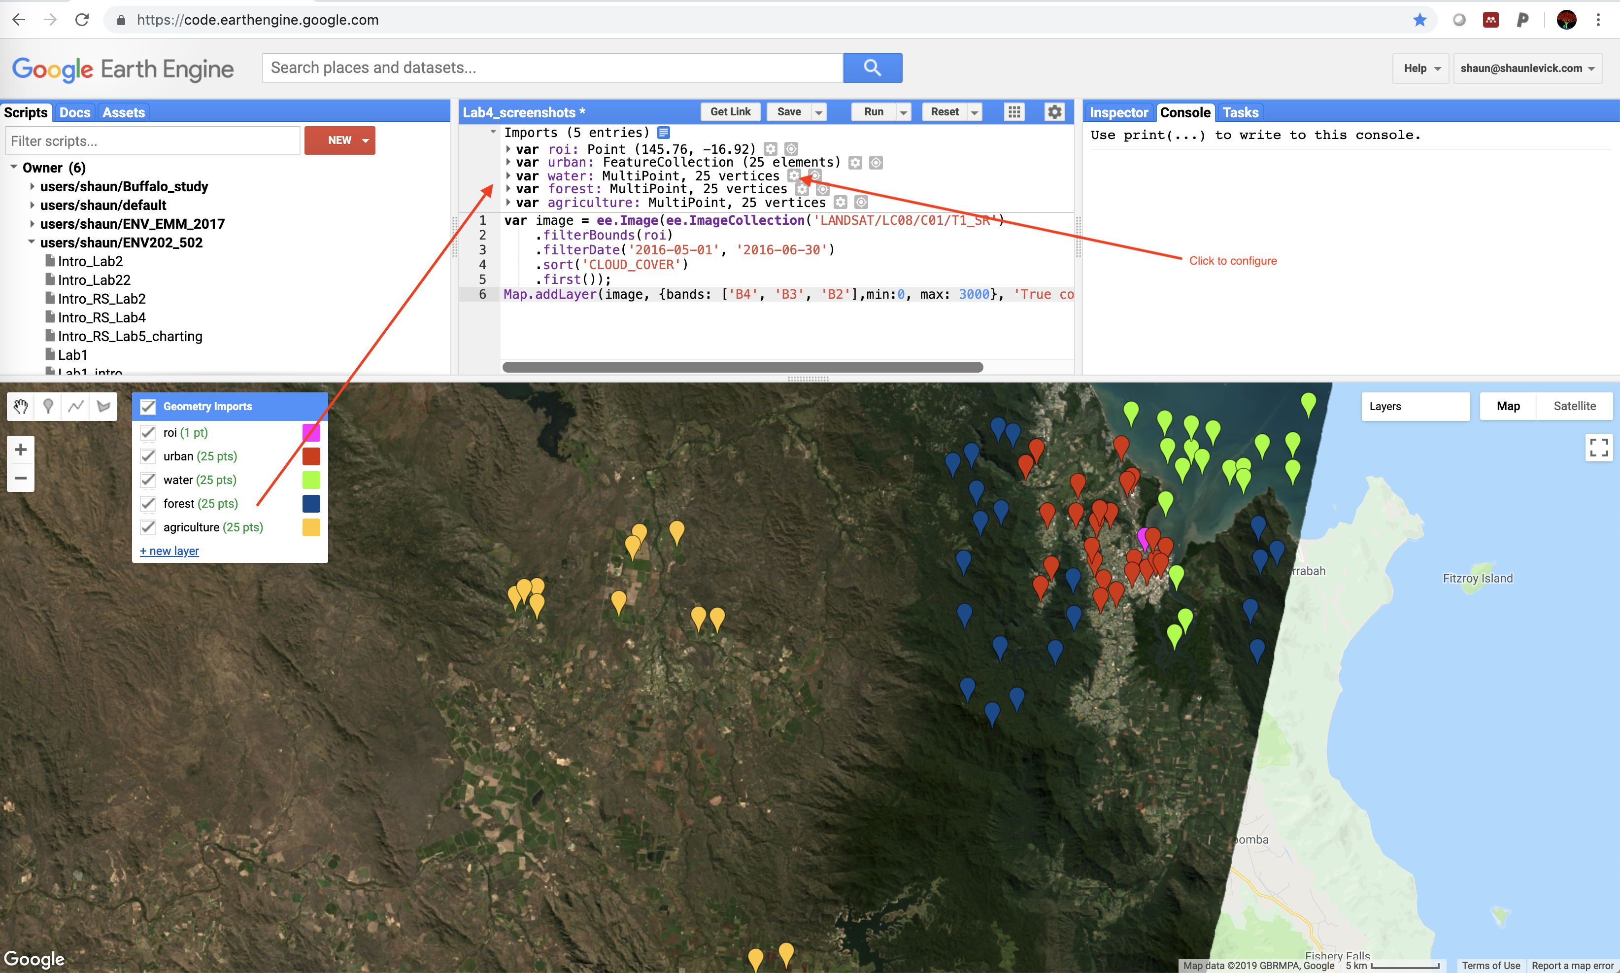Open the Help dropdown menu
Screen dimensions: 1620x973
click(x=1421, y=68)
